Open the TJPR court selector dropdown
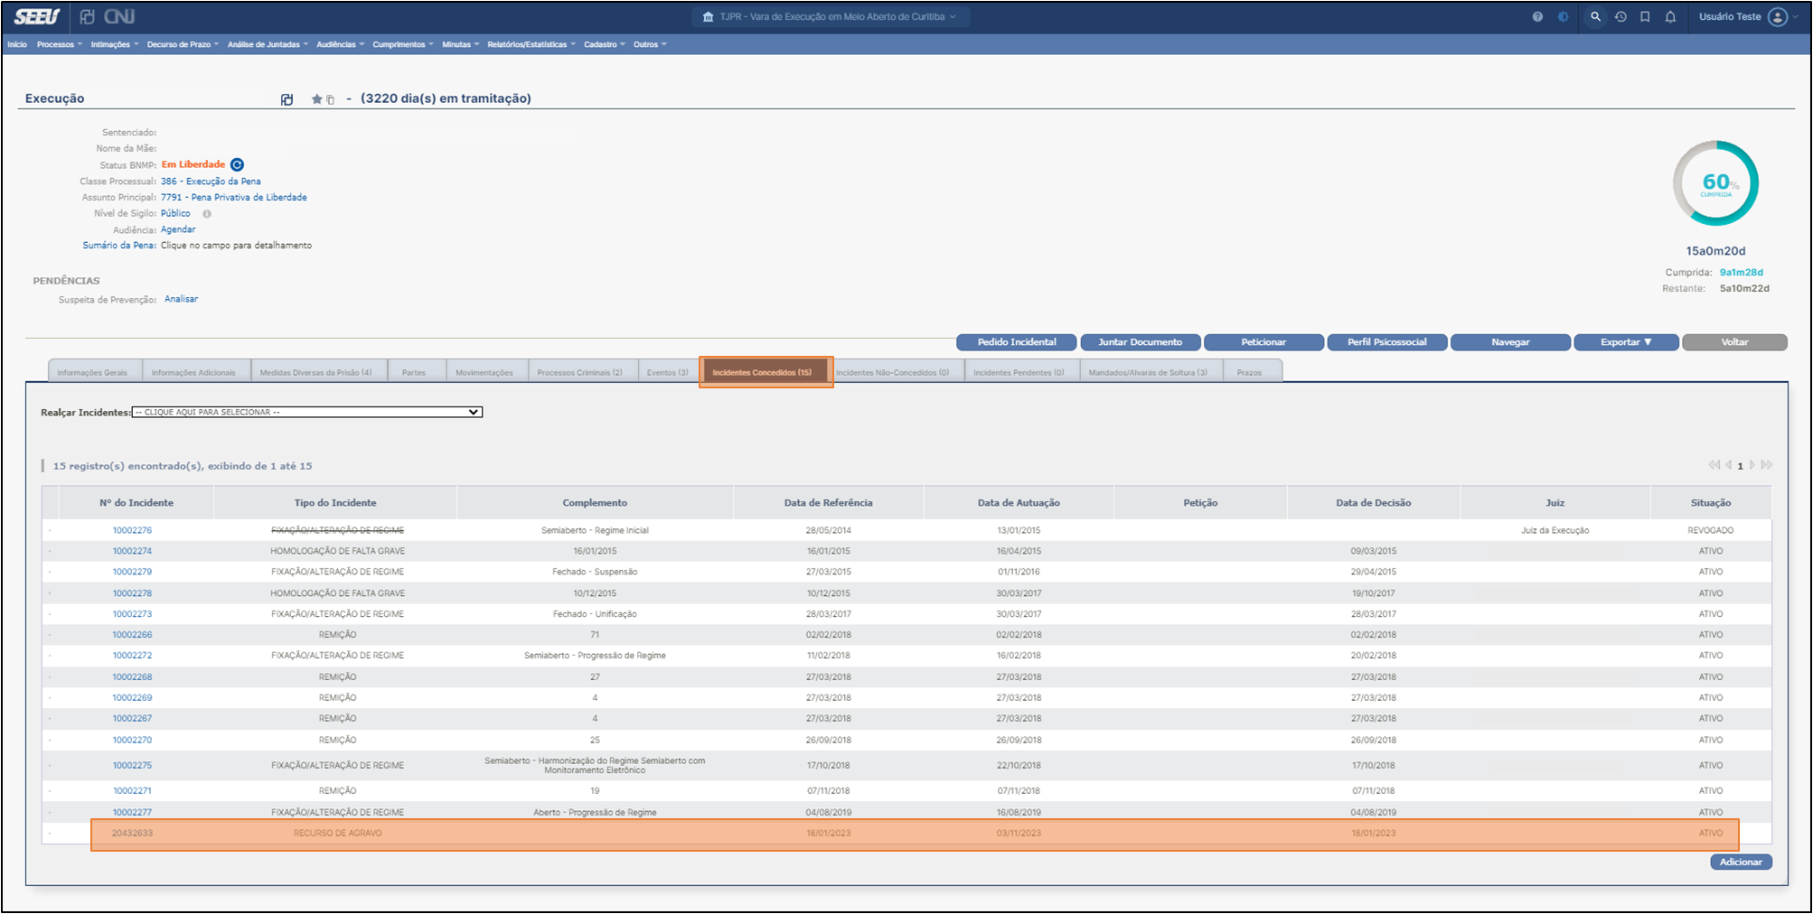 tap(830, 16)
